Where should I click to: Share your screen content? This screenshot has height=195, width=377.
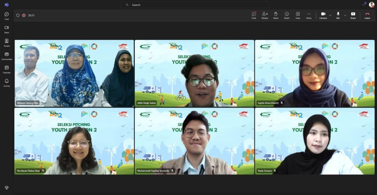click(x=353, y=15)
